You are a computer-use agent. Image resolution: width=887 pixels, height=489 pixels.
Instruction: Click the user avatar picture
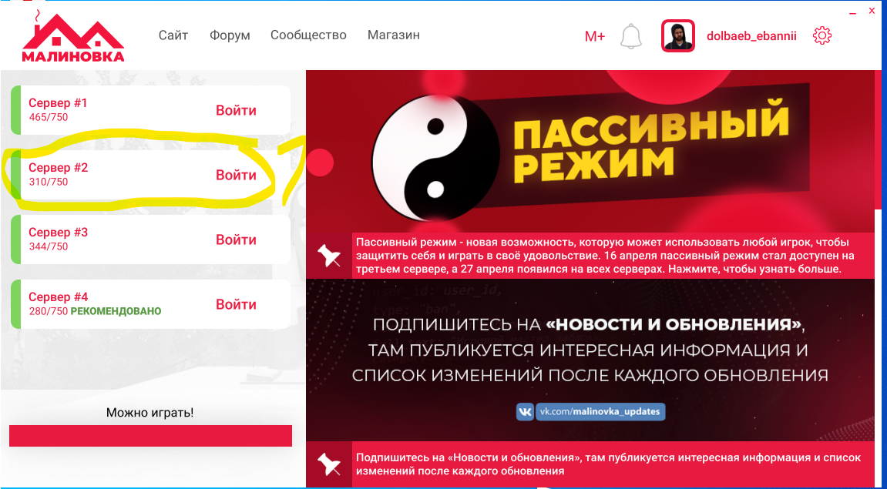pyautogui.click(x=678, y=36)
